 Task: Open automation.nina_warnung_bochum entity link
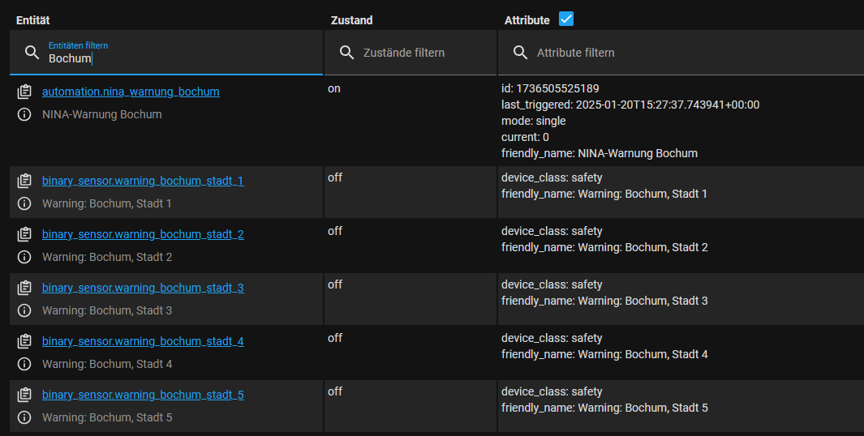pyautogui.click(x=131, y=92)
